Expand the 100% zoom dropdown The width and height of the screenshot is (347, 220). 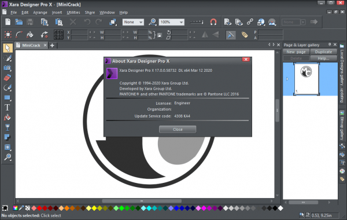(172, 22)
